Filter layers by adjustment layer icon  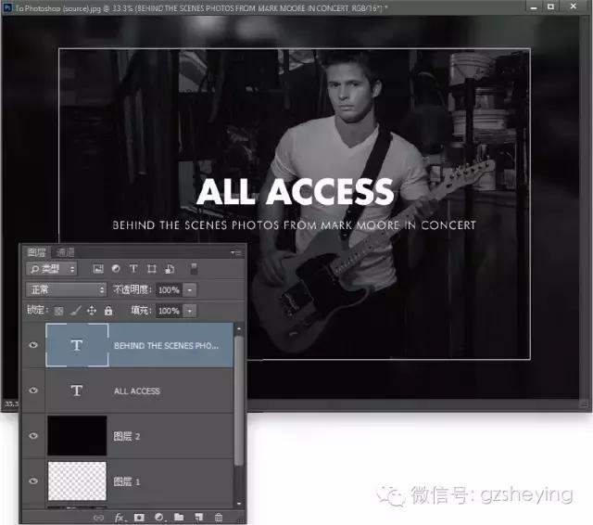[116, 269]
